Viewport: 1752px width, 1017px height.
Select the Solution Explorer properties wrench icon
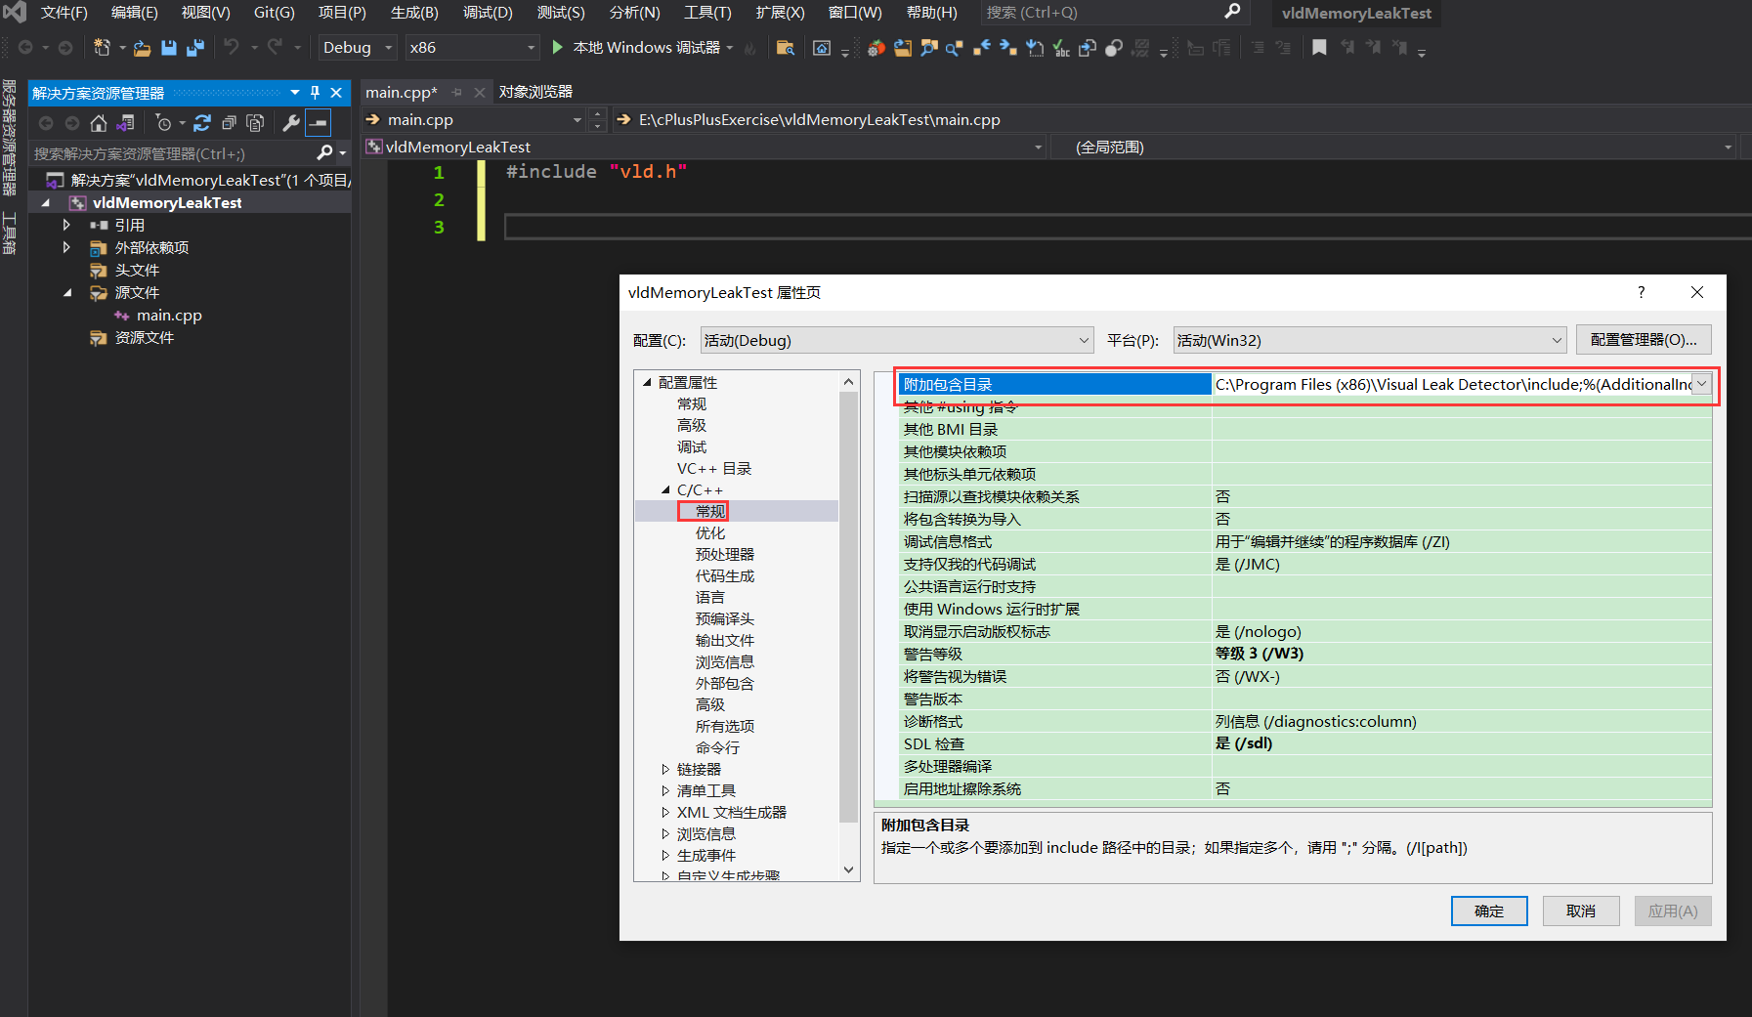[x=291, y=122]
